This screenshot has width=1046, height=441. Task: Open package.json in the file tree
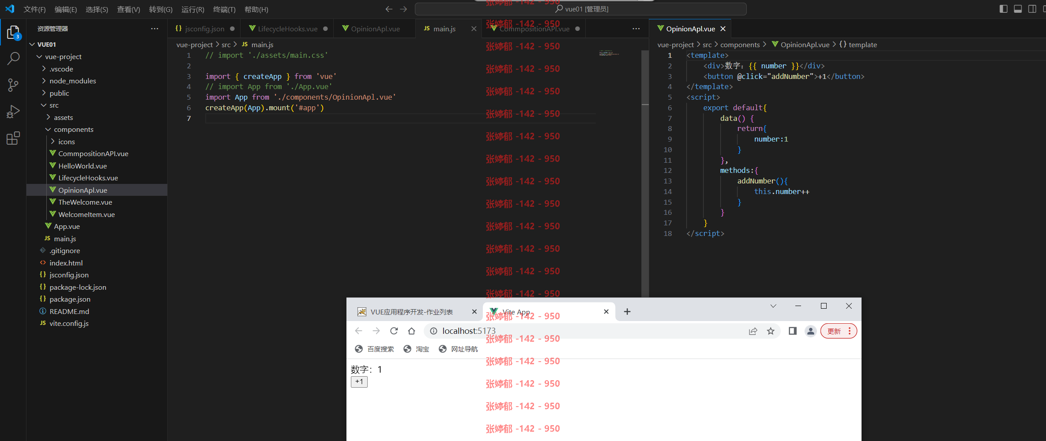click(x=70, y=299)
